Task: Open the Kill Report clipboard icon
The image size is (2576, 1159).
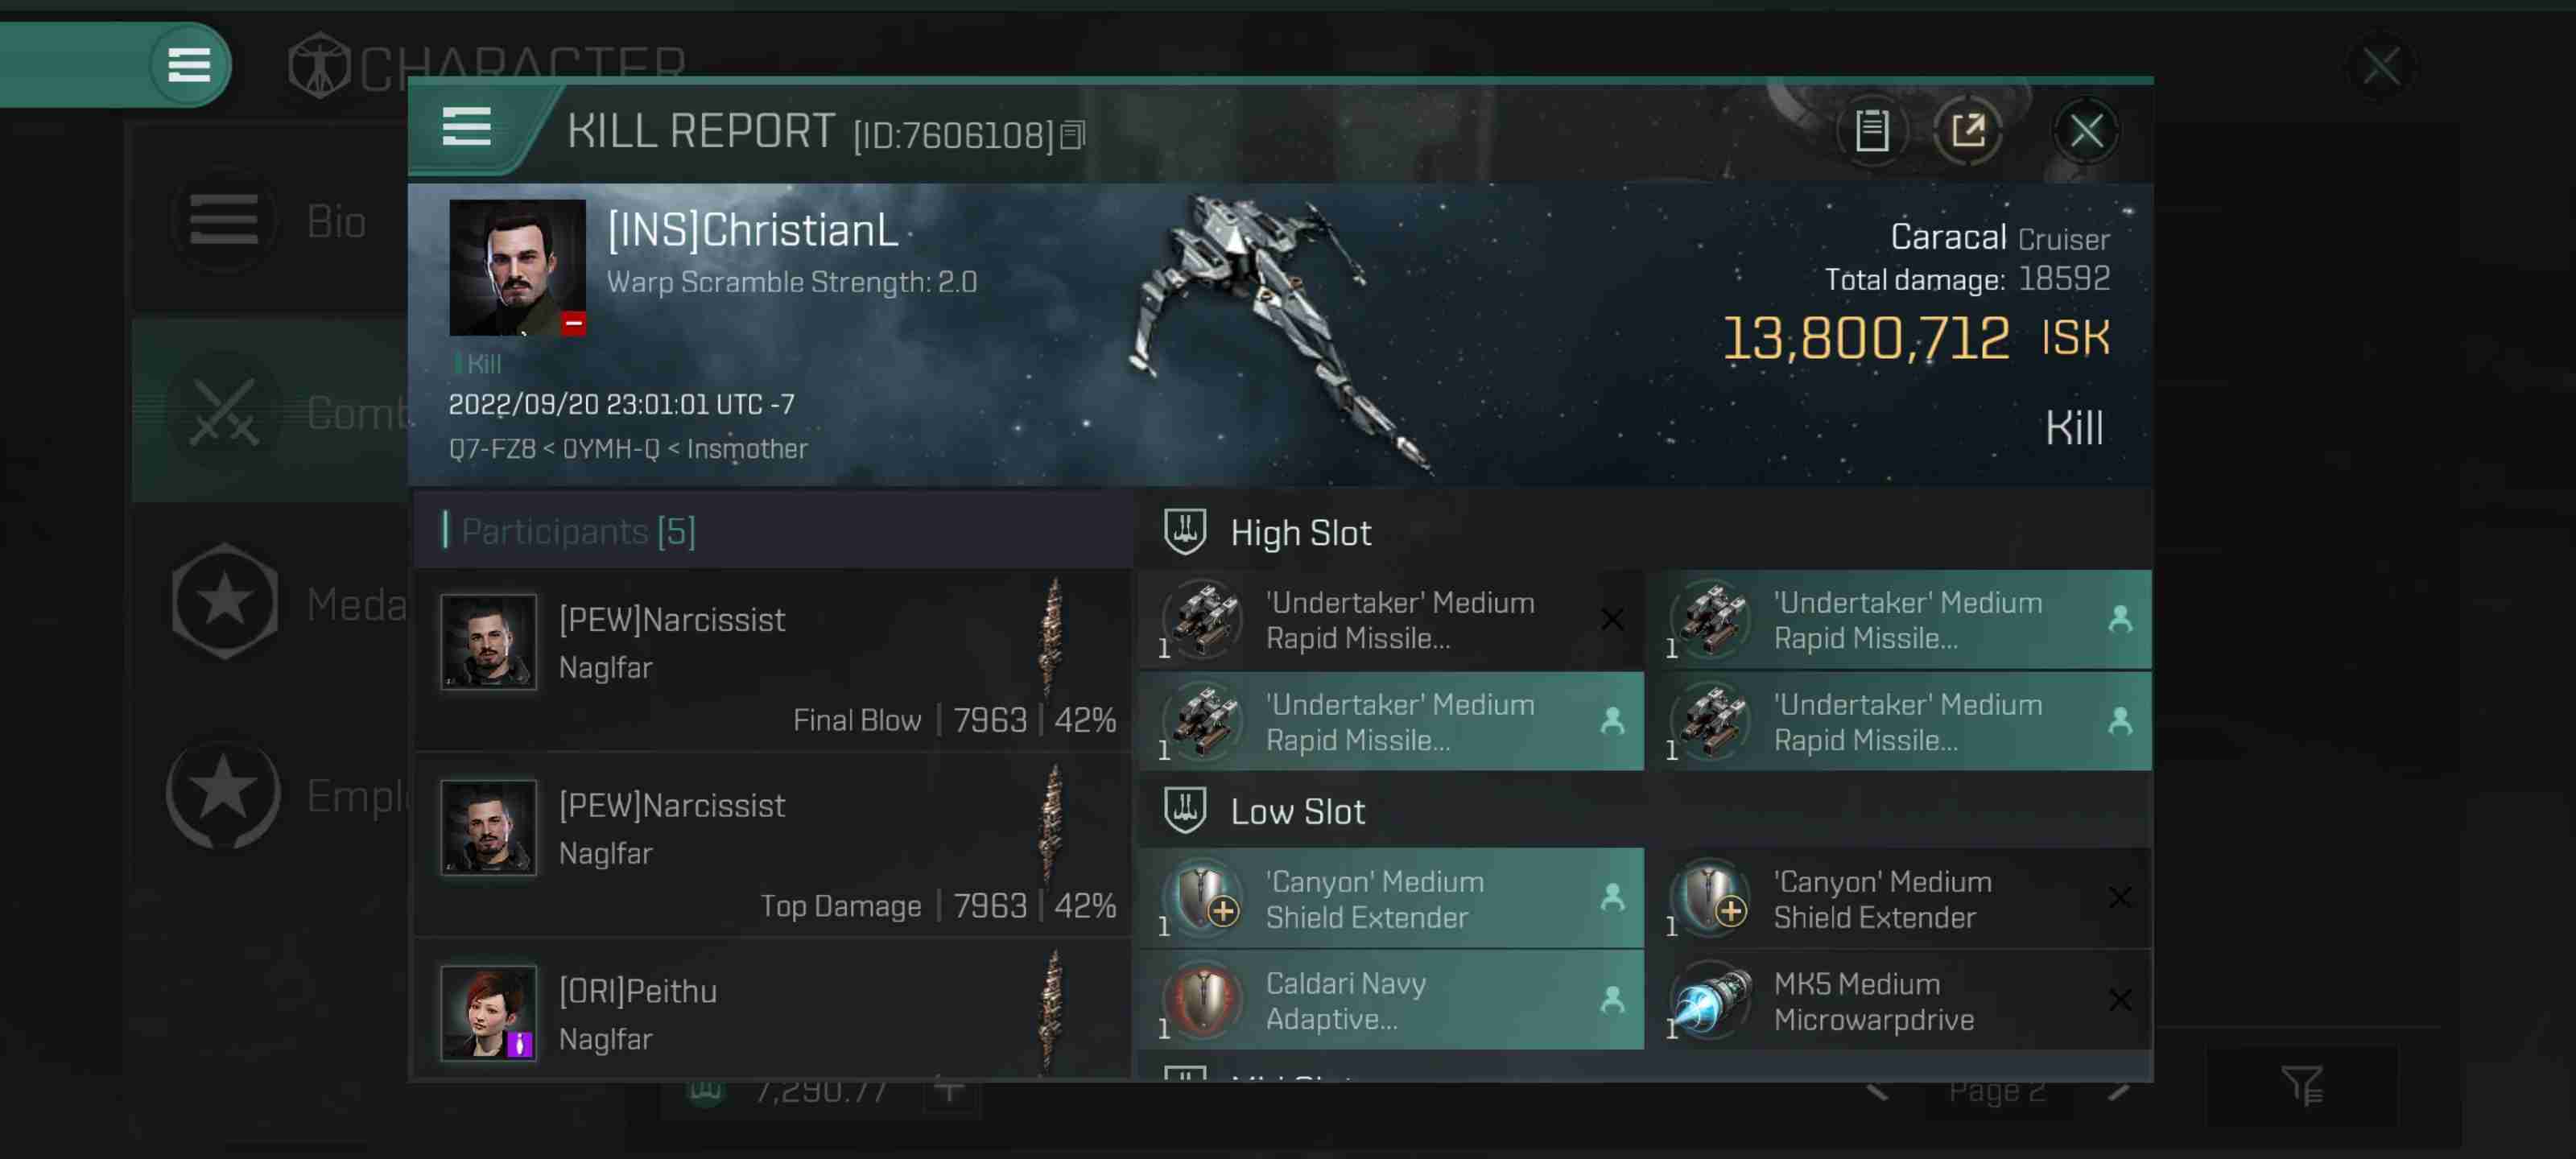Action: (x=1871, y=128)
